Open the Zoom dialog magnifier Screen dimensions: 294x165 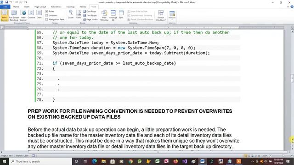[71, 14]
